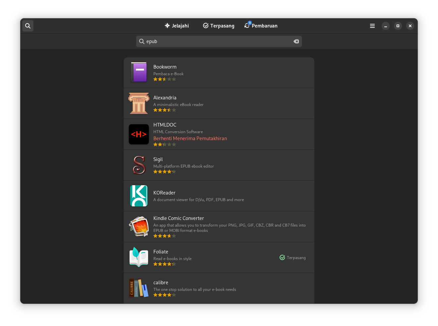
Task: Open the Sigil app title
Action: pyautogui.click(x=158, y=159)
